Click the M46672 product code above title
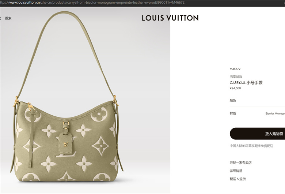The width and height of the screenshot is (285, 194). coord(235,69)
